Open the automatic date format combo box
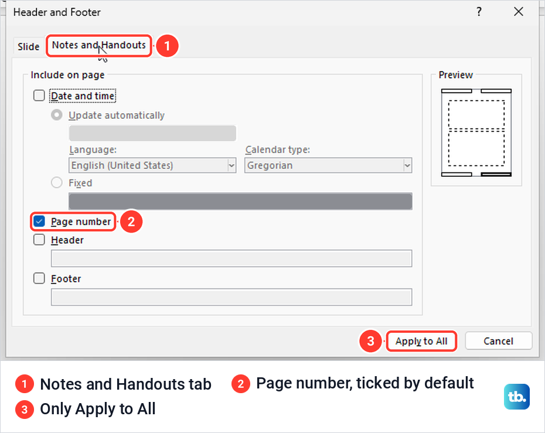 [152, 133]
